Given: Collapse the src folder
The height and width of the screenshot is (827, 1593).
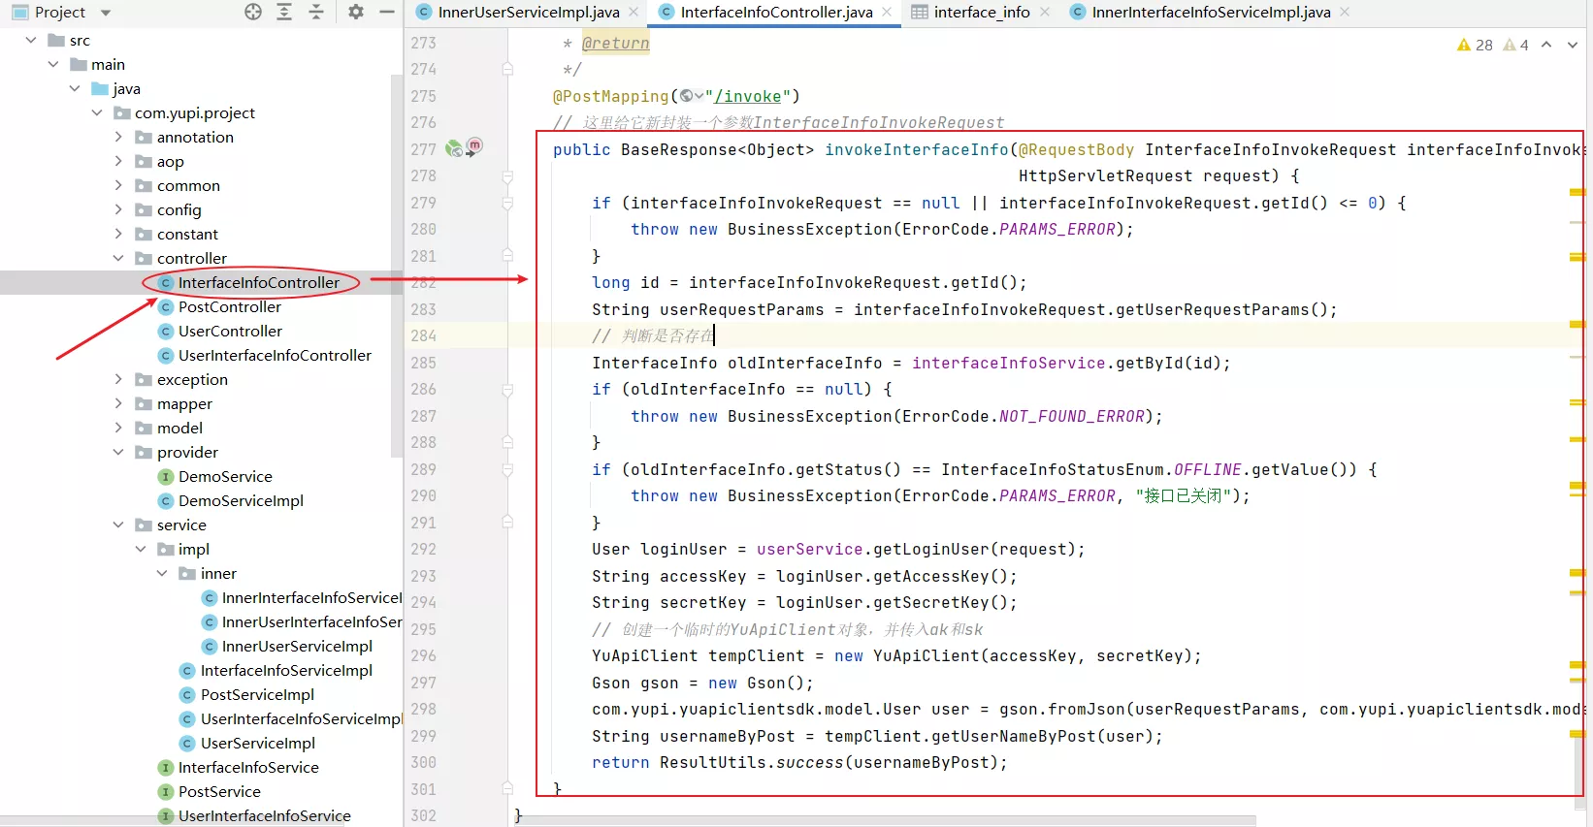Looking at the screenshot, I should point(31,40).
